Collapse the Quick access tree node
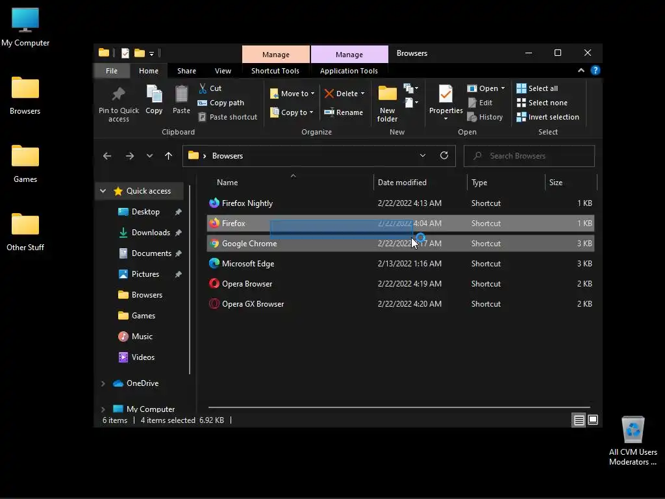This screenshot has height=499, width=665. (x=103, y=191)
